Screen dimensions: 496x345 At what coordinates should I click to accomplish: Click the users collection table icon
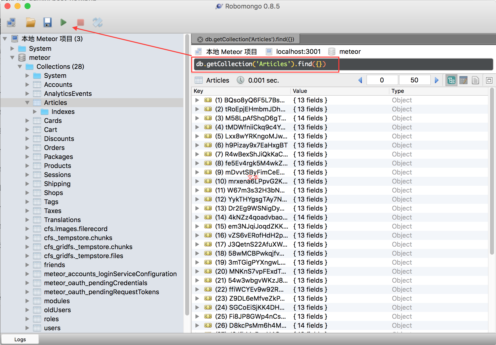click(37, 328)
